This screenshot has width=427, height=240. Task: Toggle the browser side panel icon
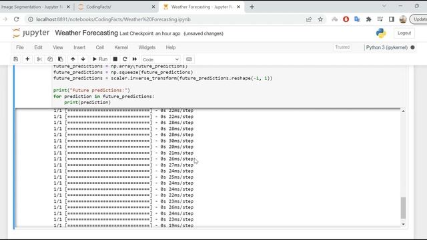tap(392, 19)
